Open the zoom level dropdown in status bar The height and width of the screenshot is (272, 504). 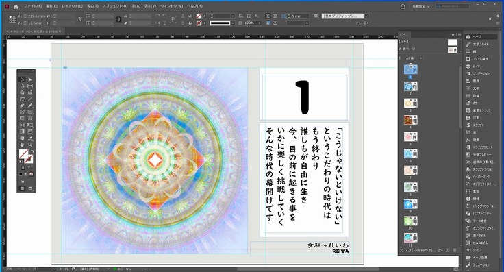coord(18,269)
